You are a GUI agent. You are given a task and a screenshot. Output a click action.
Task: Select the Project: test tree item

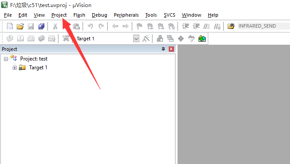(34, 59)
